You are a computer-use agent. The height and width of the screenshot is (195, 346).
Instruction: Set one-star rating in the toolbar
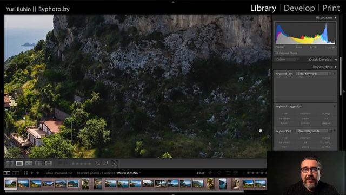point(73,164)
